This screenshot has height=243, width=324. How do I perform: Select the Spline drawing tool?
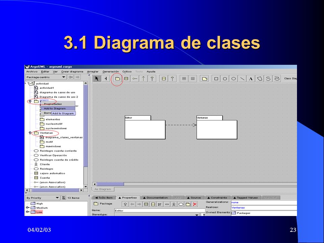268,79
